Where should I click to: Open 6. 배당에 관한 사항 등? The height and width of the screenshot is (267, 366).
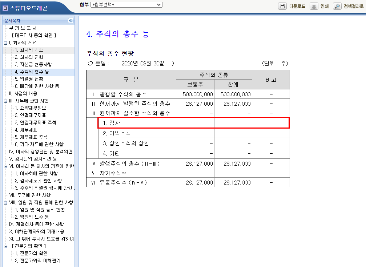(37, 86)
